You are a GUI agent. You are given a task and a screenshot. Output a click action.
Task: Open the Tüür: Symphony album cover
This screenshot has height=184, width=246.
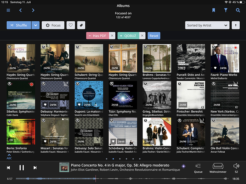click(x=123, y=95)
